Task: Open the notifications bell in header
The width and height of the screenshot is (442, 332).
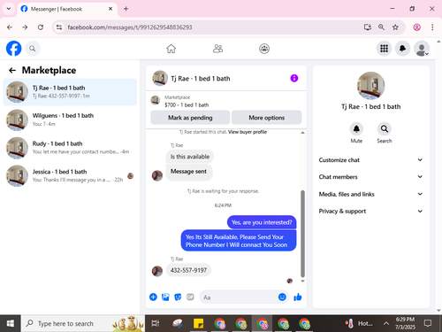Action: click(x=402, y=49)
